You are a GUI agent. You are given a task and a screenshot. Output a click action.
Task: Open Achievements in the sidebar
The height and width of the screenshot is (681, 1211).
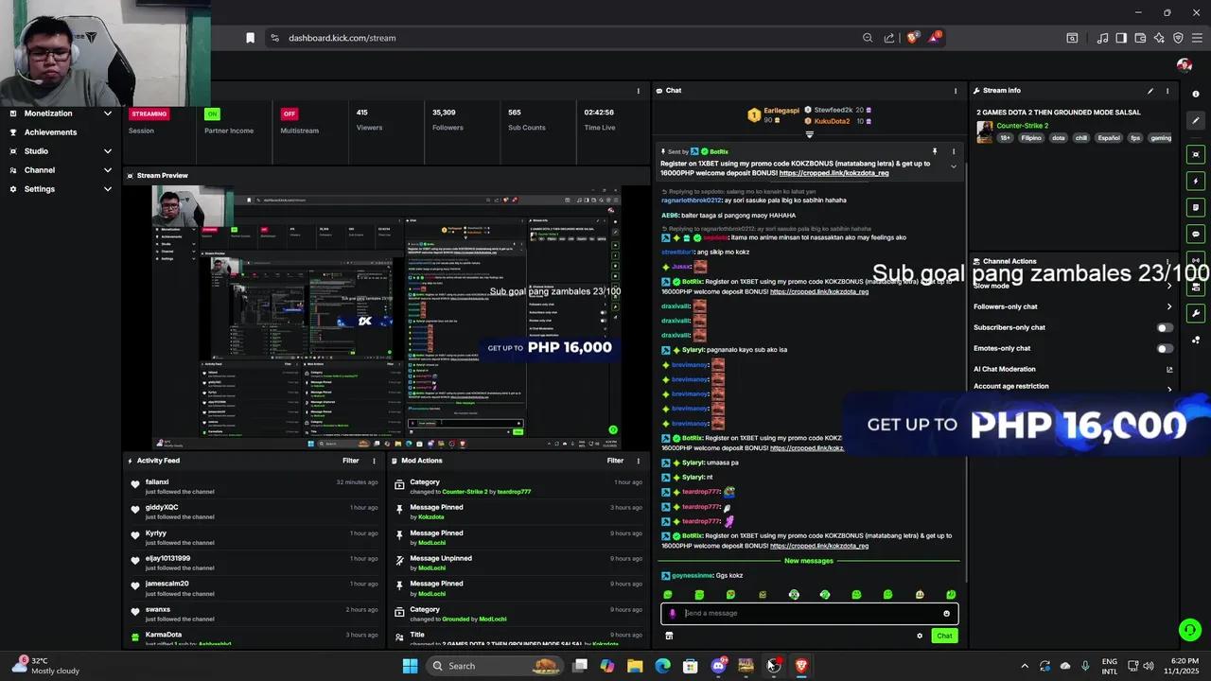pyautogui.click(x=50, y=132)
